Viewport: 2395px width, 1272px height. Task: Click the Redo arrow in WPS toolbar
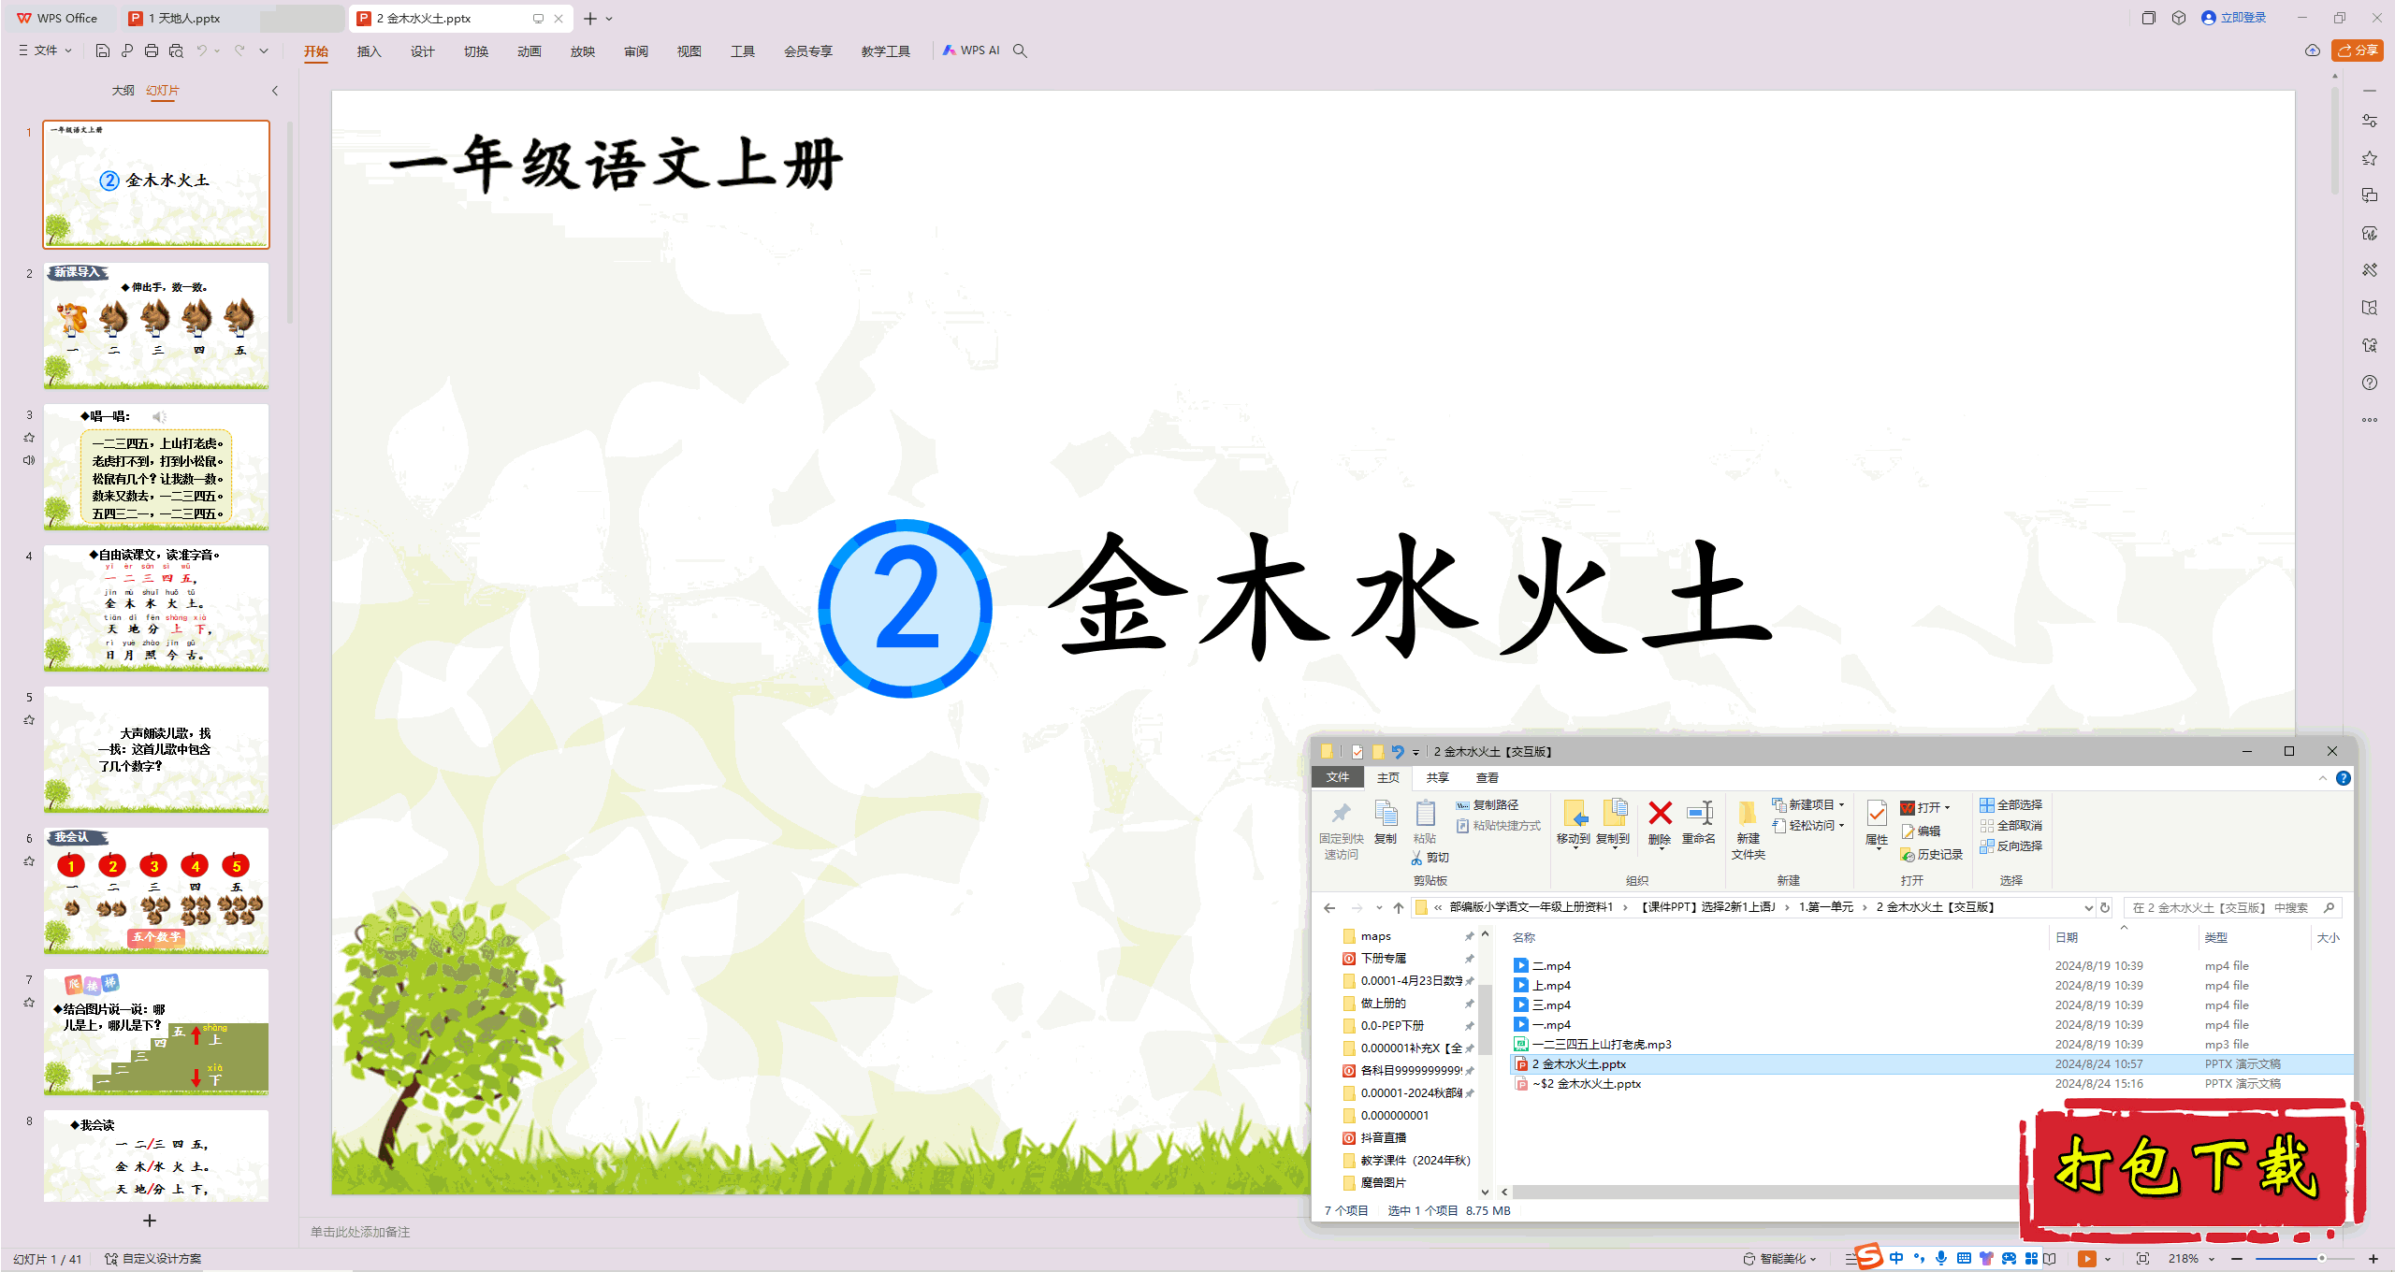240,51
